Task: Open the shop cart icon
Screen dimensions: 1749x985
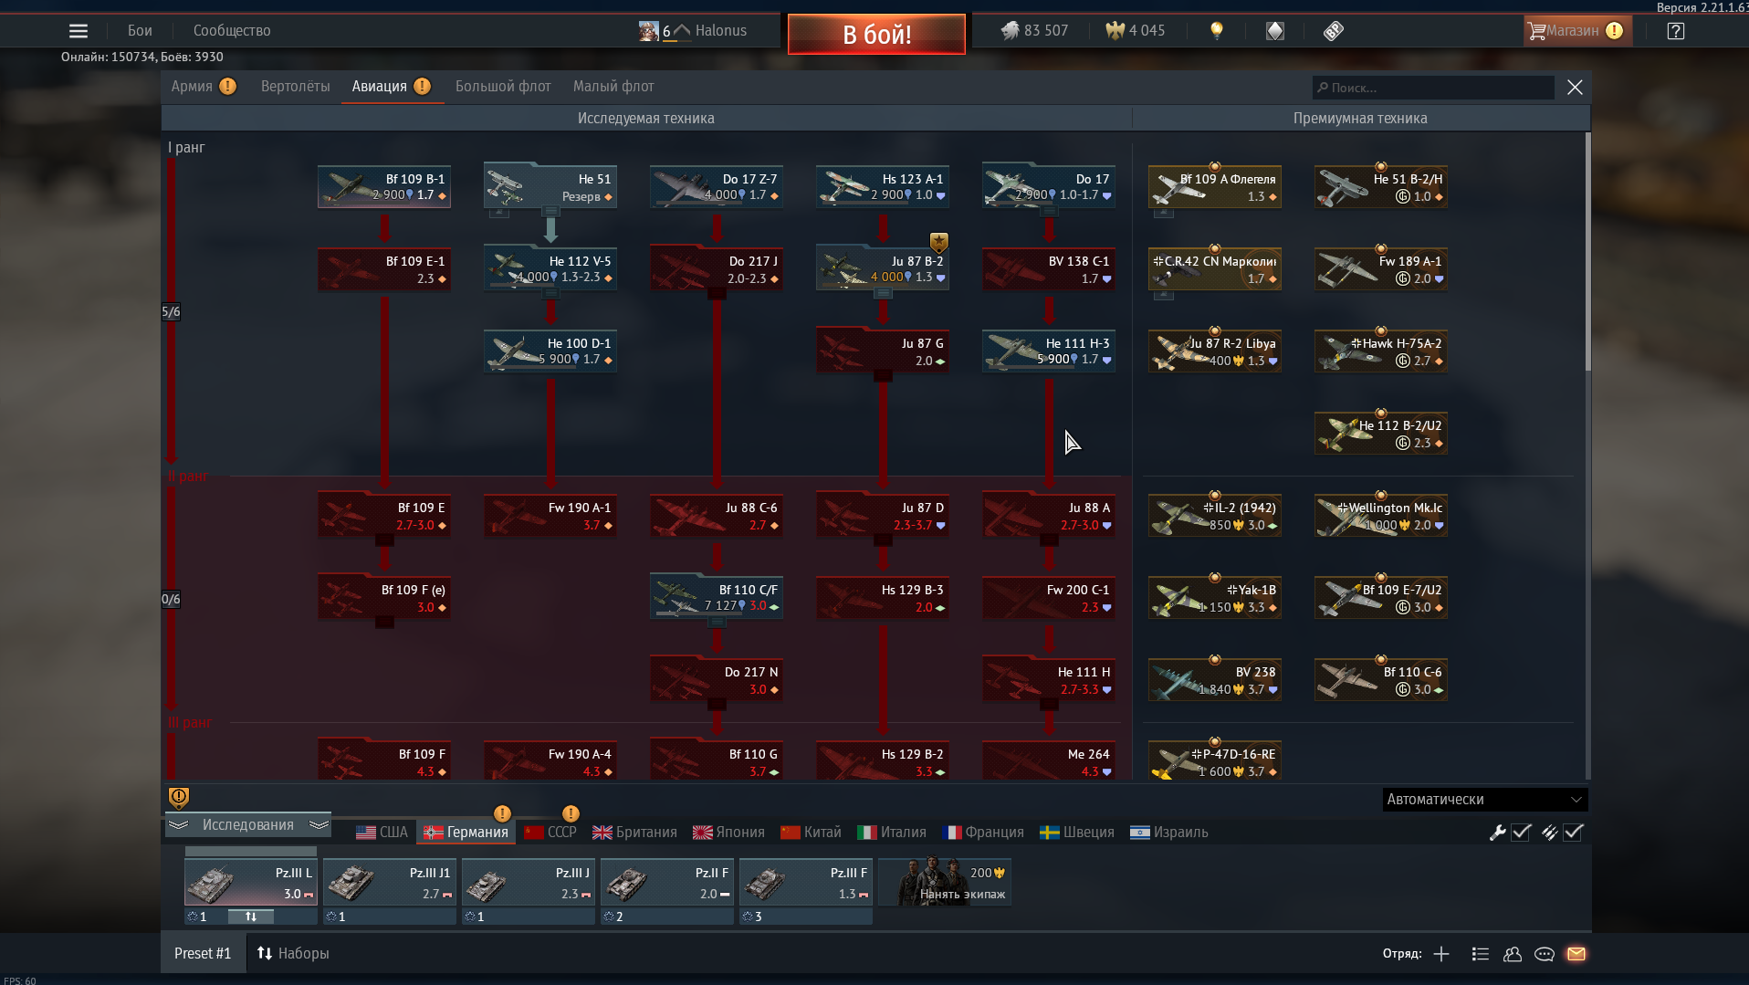Action: [1537, 31]
